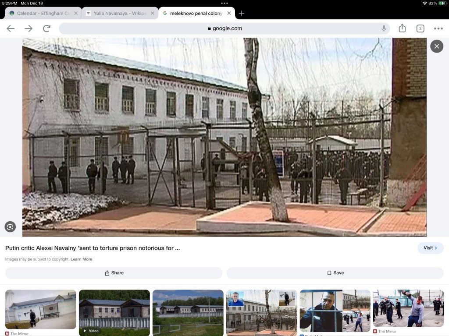Image resolution: width=449 pixels, height=336 pixels.
Task: Open the related thumbnail labeled Video
Action: [114, 310]
